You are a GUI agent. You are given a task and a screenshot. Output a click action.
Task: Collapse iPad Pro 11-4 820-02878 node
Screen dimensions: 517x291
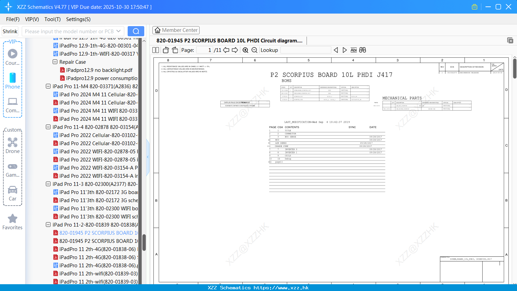(x=48, y=127)
